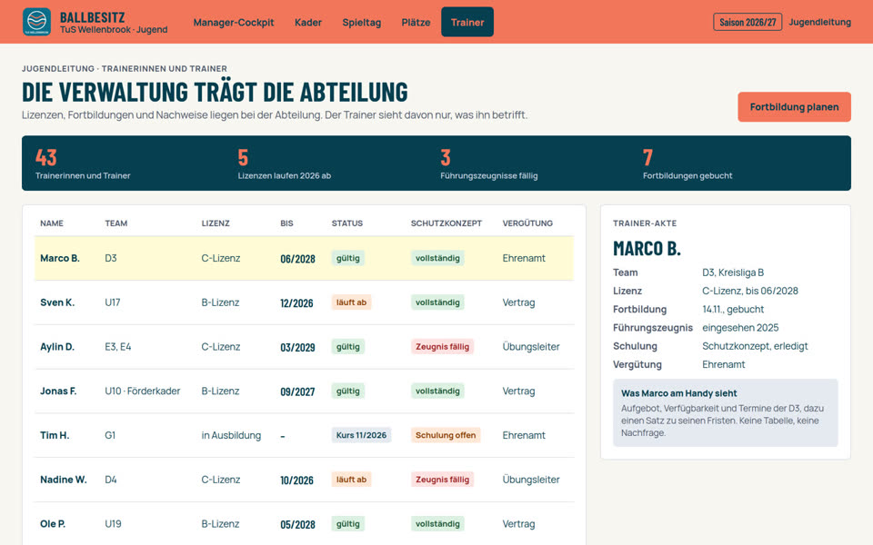The height and width of the screenshot is (545, 873).
Task: Click the SCHUTZKONZEPT column header
Action: tap(446, 223)
